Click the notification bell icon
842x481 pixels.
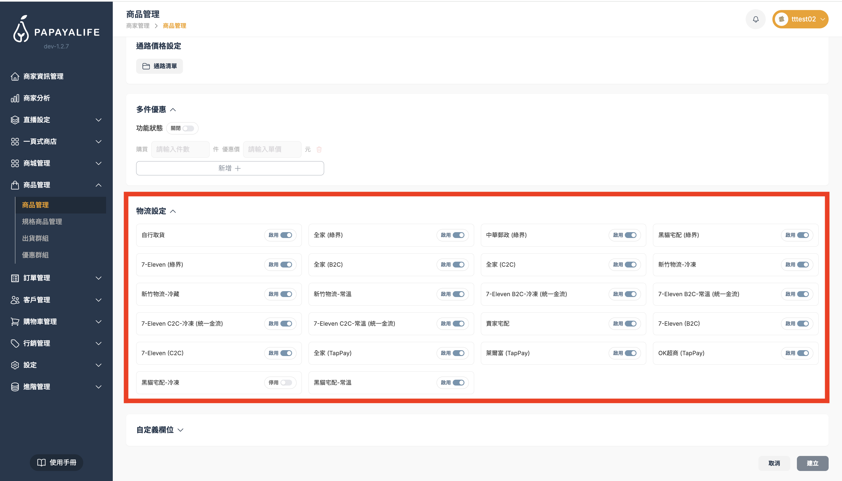pos(755,19)
